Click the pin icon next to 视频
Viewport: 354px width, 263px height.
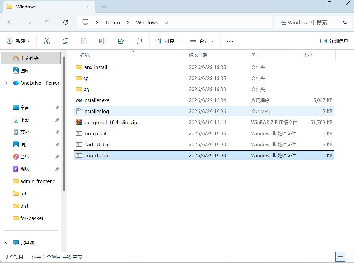click(x=57, y=169)
